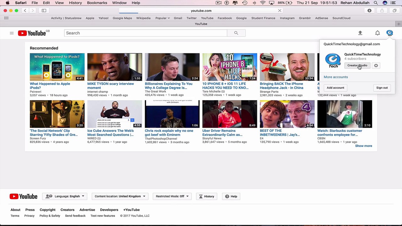Open the Gmail bookmark in favorites bar
The width and height of the screenshot is (402, 226).
(x=178, y=18)
